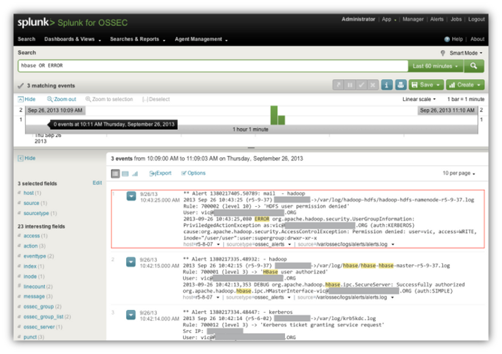
Task: Open the ossec_server field in sidebar
Action: [x=39, y=327]
